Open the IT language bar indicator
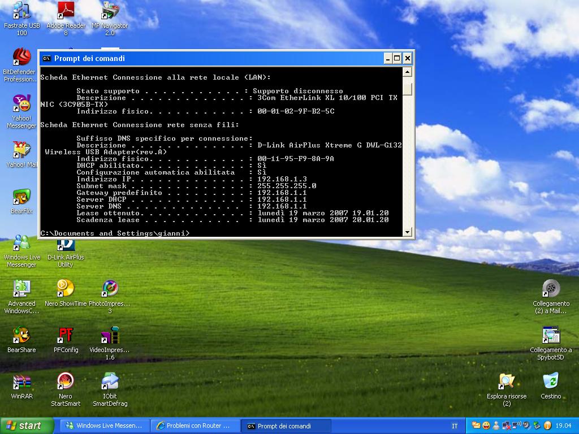The height and width of the screenshot is (434, 579). coord(455,426)
